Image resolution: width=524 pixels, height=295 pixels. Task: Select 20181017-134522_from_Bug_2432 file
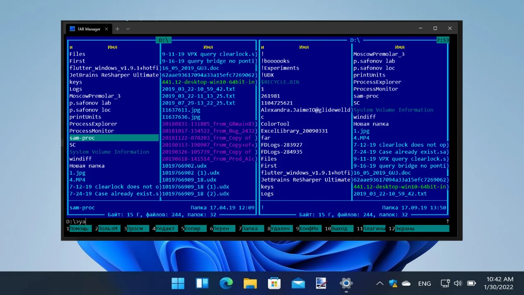(208, 131)
